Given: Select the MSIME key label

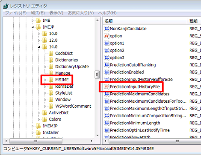Looking at the screenshot, I should point(62,80).
